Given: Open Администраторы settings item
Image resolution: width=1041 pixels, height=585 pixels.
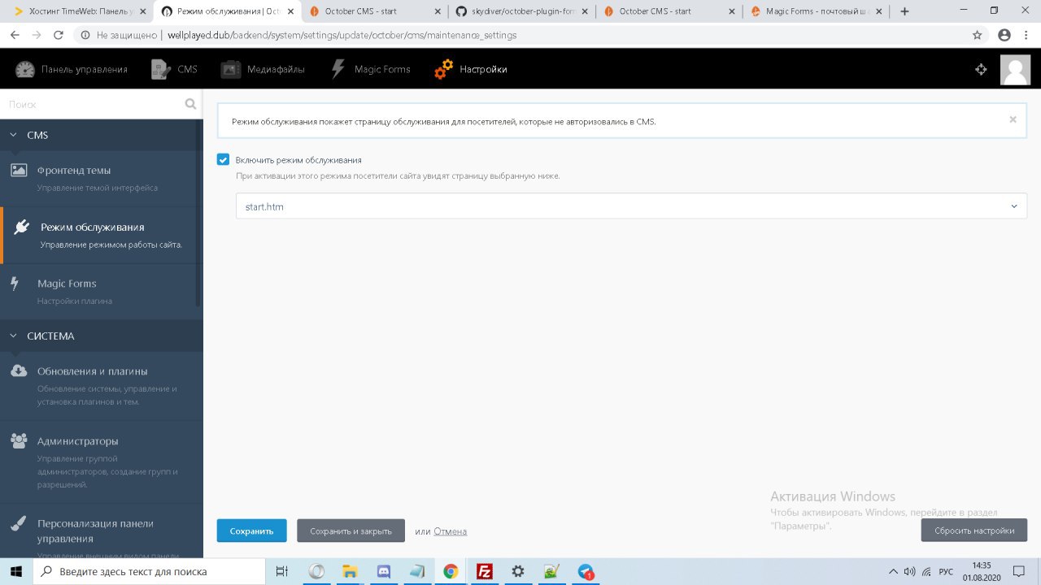Looking at the screenshot, I should pyautogui.click(x=102, y=461).
